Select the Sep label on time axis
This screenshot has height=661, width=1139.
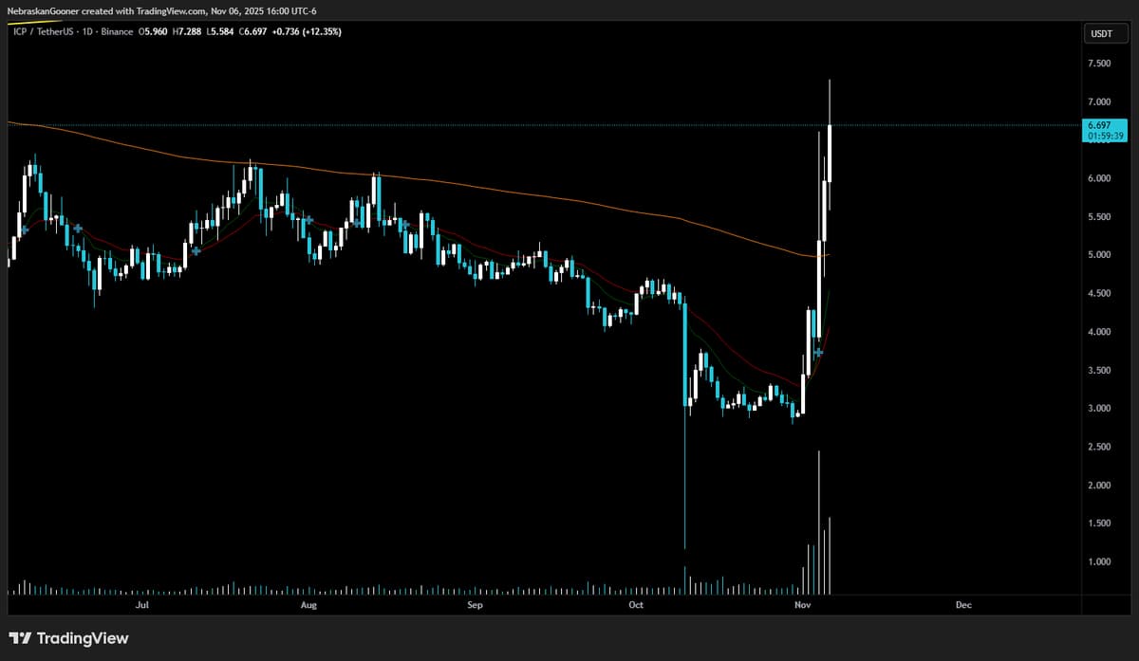(476, 604)
